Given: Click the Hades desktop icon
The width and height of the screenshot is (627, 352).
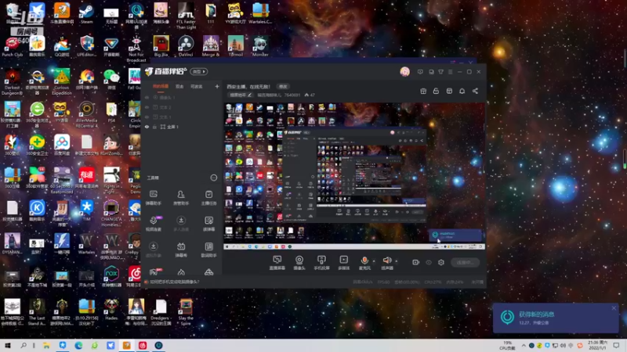Looking at the screenshot, I should pos(111,310).
